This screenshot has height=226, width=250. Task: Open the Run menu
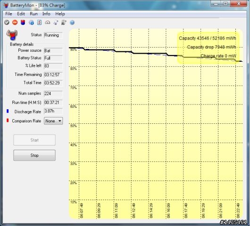point(33,14)
